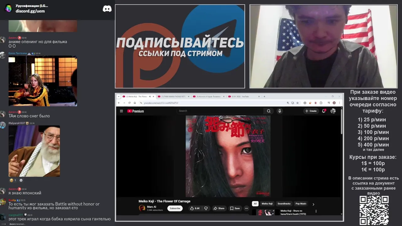The image size is (402, 226).
Task: Add a reaction on Malyarok1337's message
Action: [21, 180]
